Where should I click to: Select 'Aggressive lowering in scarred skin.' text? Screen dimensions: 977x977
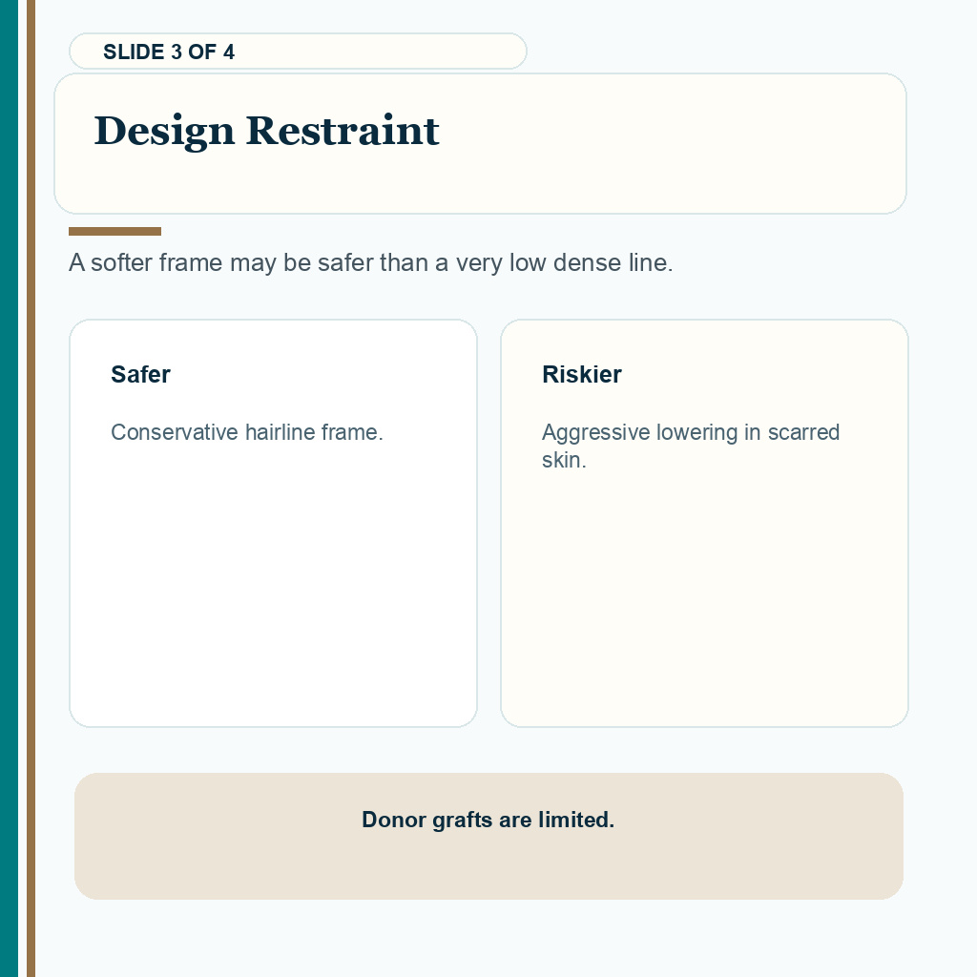[691, 446]
